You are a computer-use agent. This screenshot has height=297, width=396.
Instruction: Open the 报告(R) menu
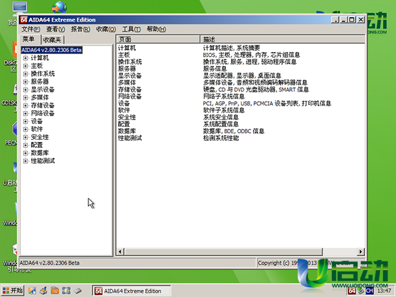point(81,29)
